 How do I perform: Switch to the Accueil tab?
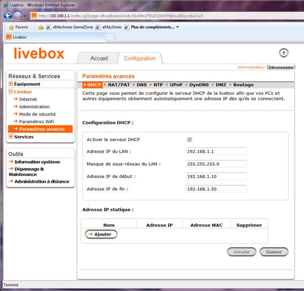click(99, 58)
